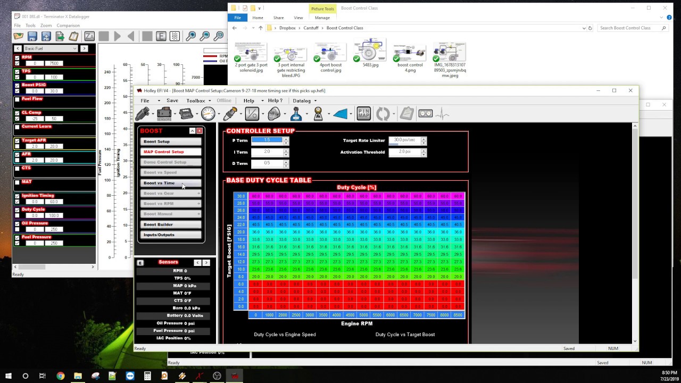This screenshot has width=681, height=383.
Task: Click the open folder icon in Datalogger toolbar
Action: click(x=19, y=36)
